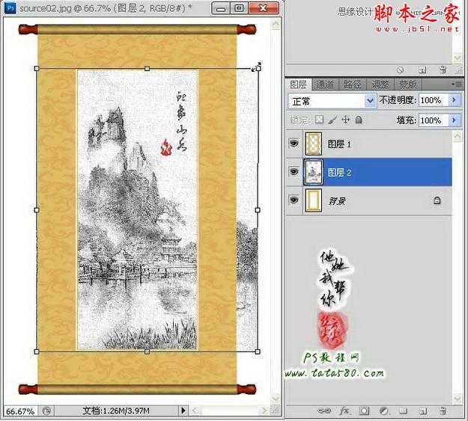Open the 填充 fill slider arrow
This screenshot has height=421, width=468.
click(455, 120)
